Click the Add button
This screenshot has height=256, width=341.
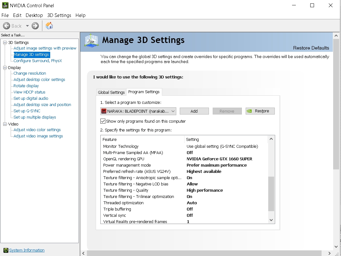pyautogui.click(x=194, y=111)
